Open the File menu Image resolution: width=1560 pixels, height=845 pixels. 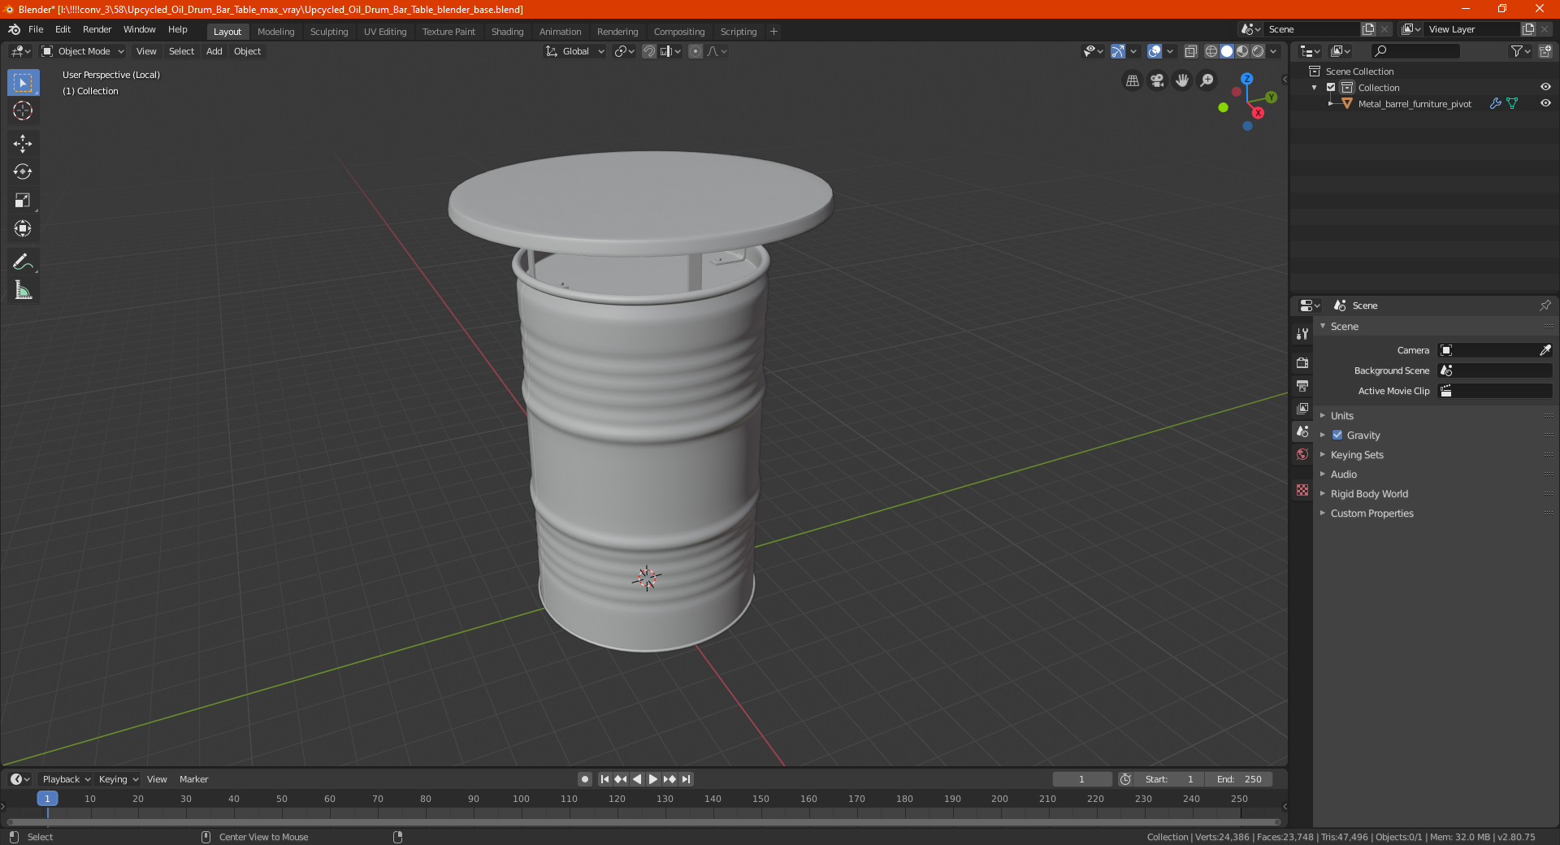tap(36, 29)
